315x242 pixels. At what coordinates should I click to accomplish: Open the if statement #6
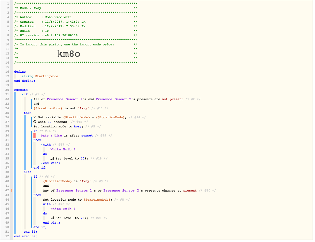(35, 177)
